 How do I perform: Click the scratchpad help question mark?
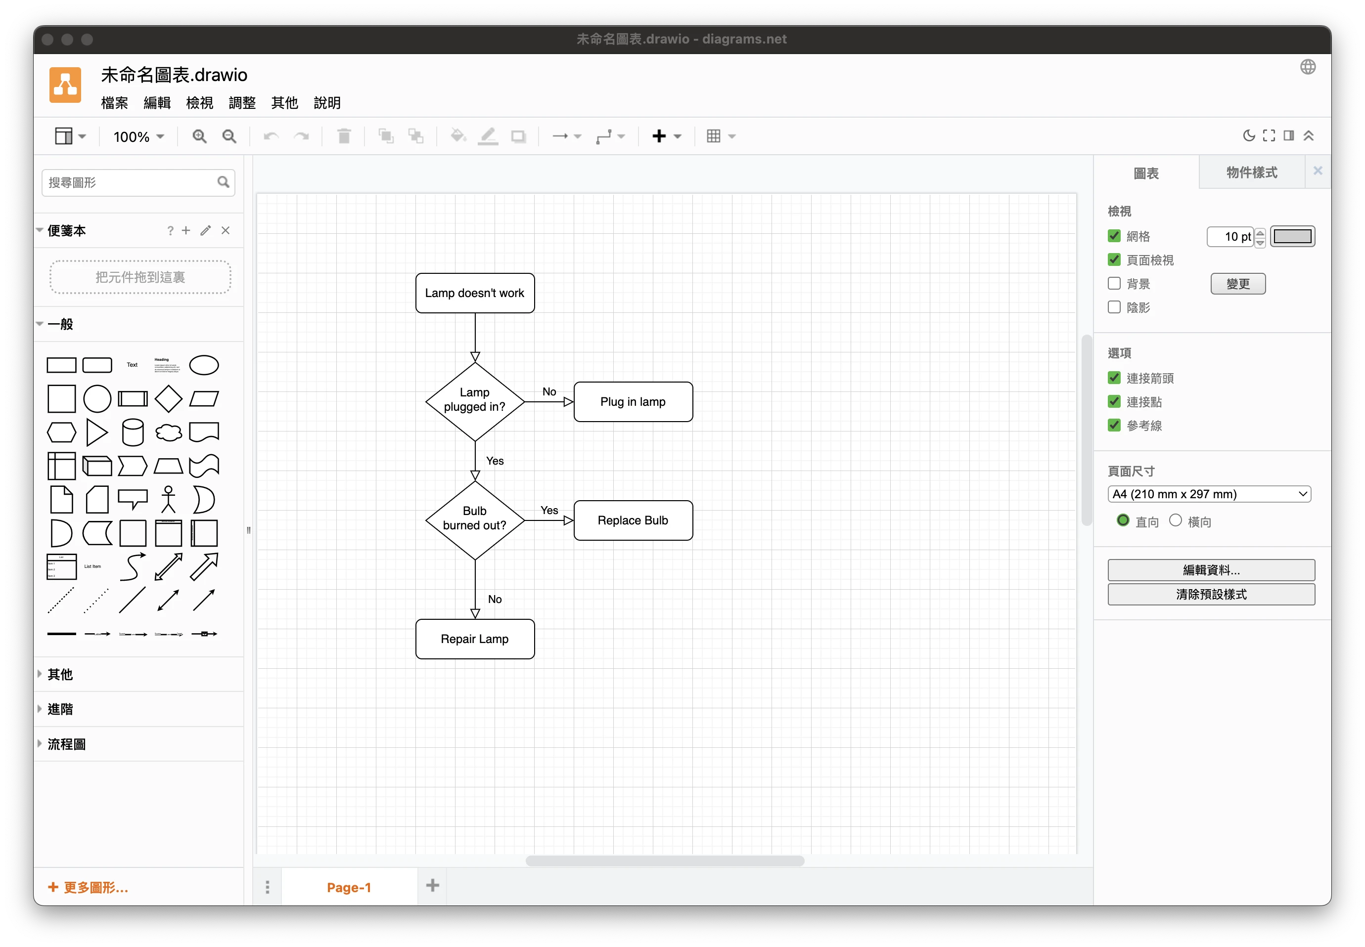point(171,231)
